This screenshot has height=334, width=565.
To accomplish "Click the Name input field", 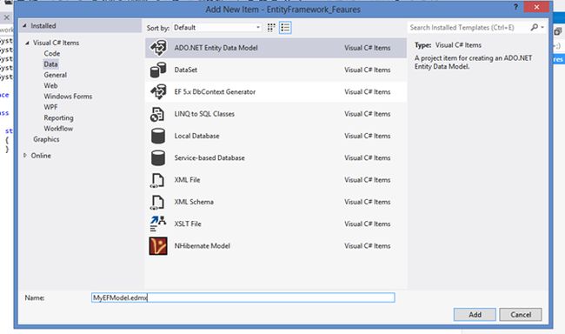I will [243, 297].
